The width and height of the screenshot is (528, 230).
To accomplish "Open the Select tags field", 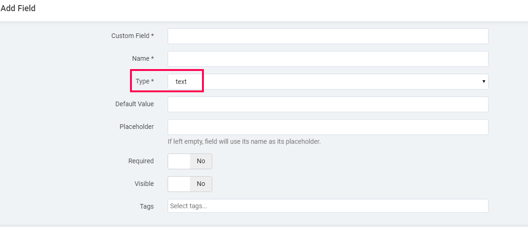I will coord(328,206).
